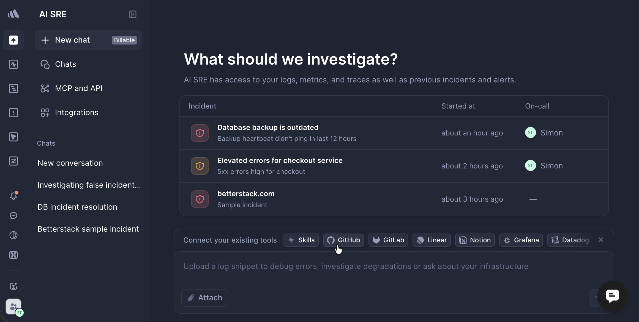Connect the GitHub integration
Image resolution: width=639 pixels, height=322 pixels.
click(x=343, y=240)
